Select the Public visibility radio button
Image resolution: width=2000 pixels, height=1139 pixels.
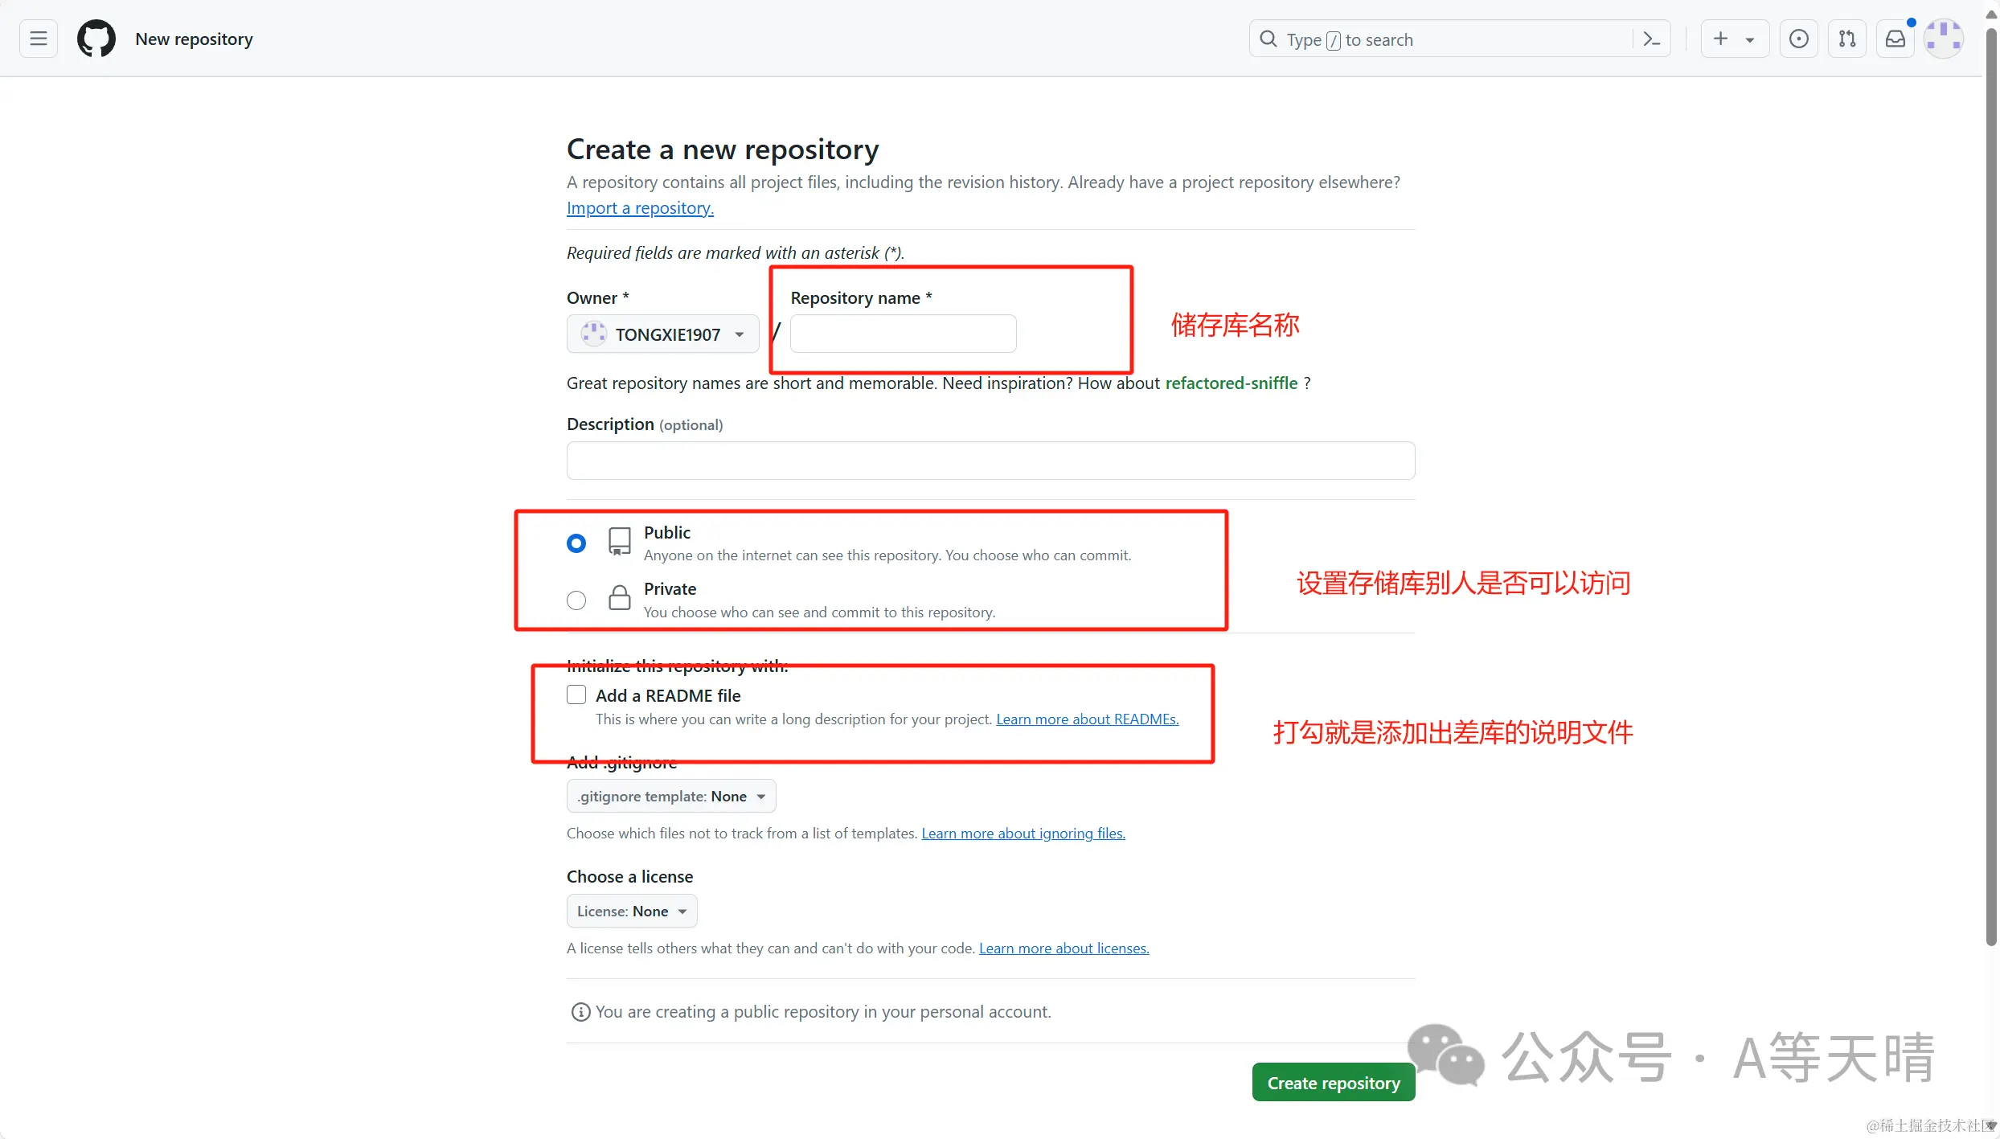tap(576, 543)
